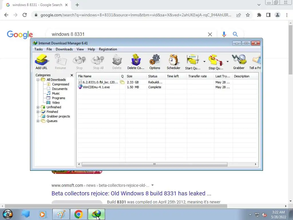Select the WinCDEmu-4.1.exe download row
Image resolution: width=293 pixels, height=220 pixels.
(167, 87)
